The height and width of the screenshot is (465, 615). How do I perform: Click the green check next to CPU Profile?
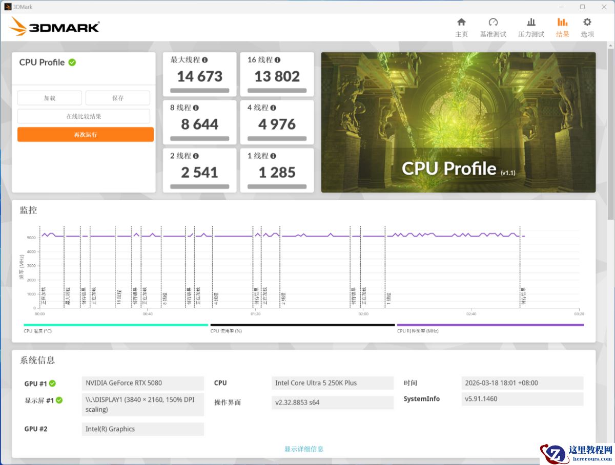[72, 62]
